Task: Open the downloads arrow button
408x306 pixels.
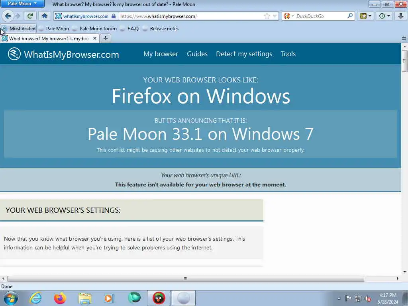Action: [x=401, y=16]
